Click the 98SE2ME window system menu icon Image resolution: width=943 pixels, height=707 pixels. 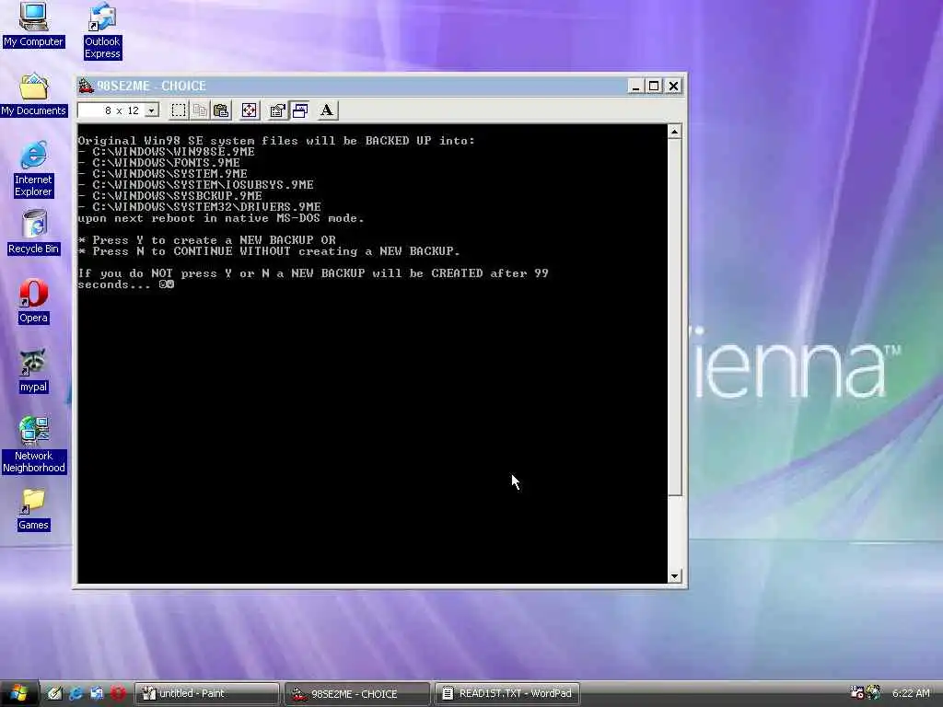[x=86, y=86]
